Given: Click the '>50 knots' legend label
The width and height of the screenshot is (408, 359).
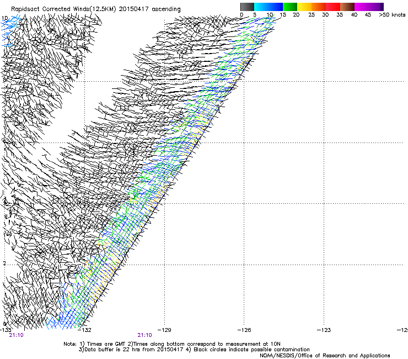Looking at the screenshot, I should pos(392,15).
